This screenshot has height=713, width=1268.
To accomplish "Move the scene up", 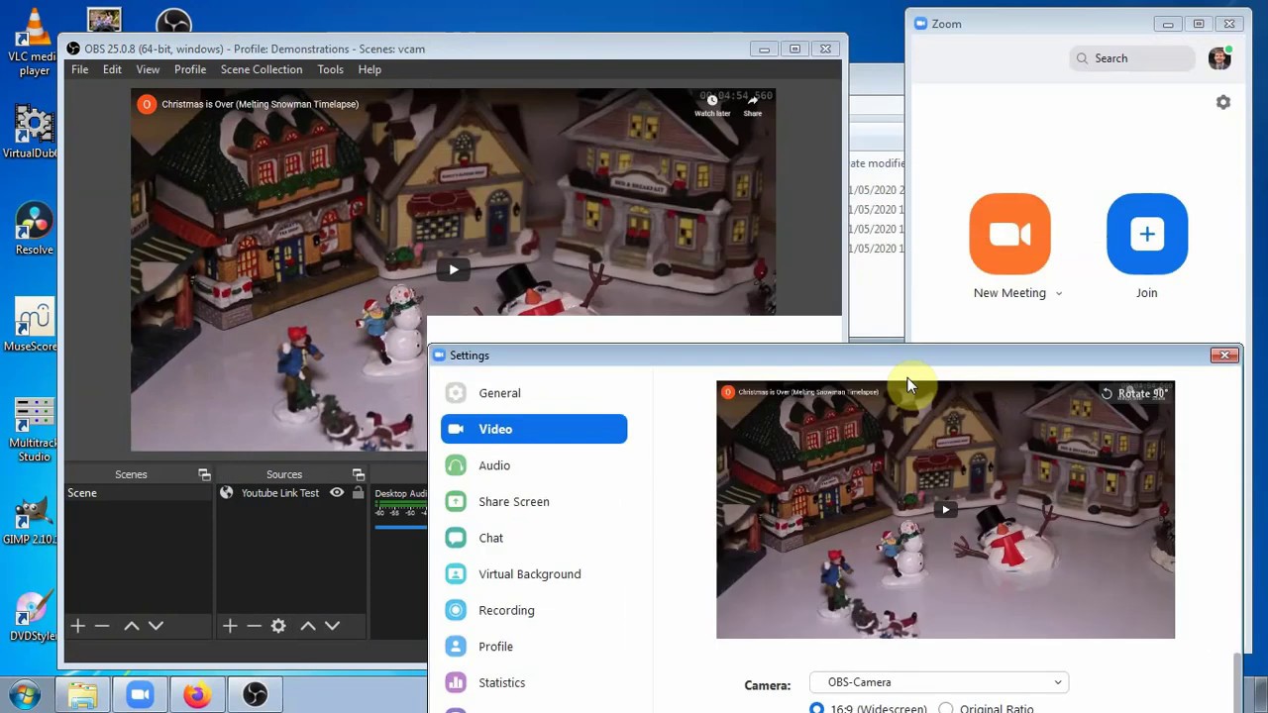I will [x=131, y=626].
